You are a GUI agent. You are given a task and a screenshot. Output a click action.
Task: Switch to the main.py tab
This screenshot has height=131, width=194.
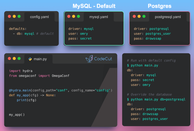tap(38, 59)
